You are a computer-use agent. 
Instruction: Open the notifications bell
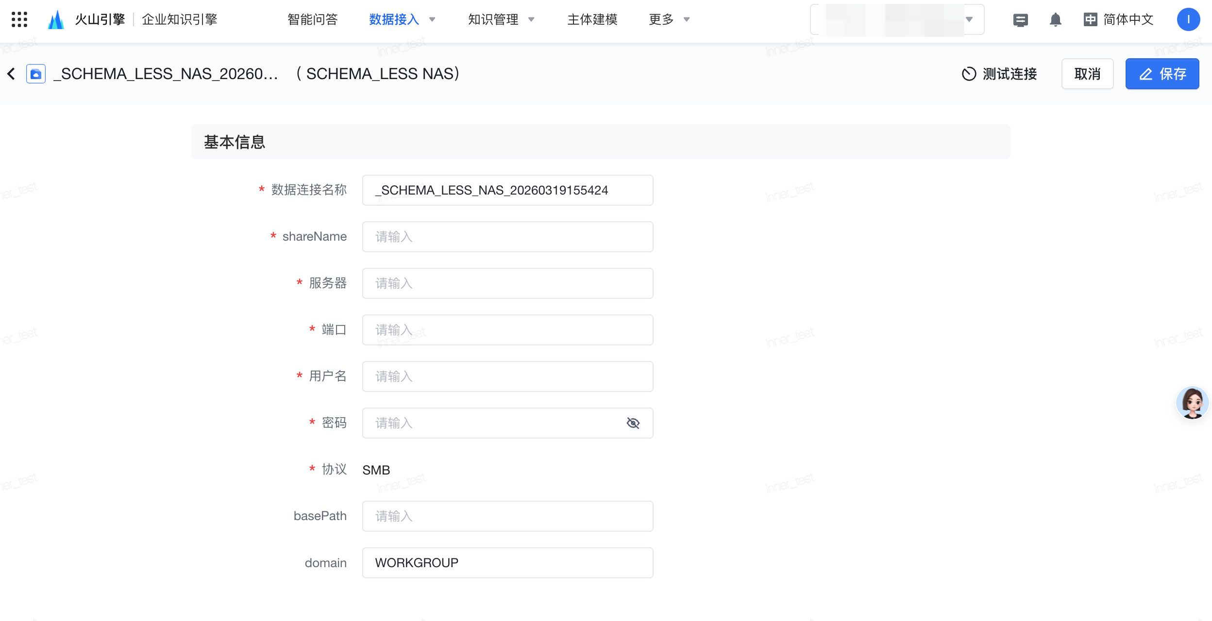click(x=1055, y=19)
